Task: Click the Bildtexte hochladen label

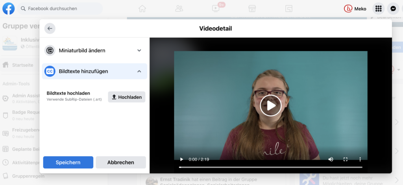Action: tap(68, 93)
